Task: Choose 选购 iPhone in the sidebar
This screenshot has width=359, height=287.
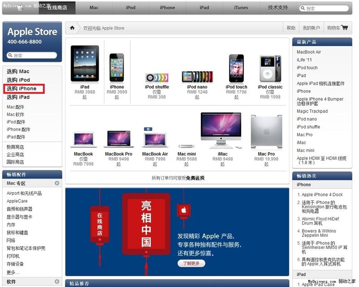Action: (22, 89)
